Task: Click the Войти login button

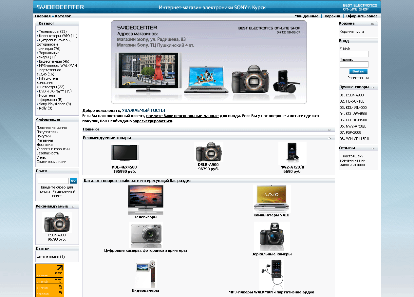Action: pyautogui.click(x=358, y=71)
